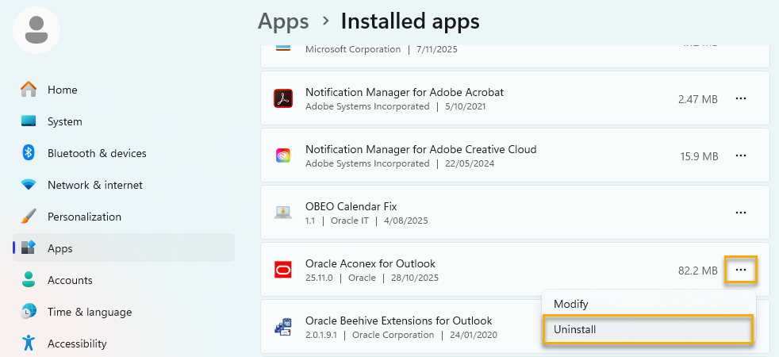779x357 pixels.
Task: Select the Apps sidebar item
Action: (59, 248)
